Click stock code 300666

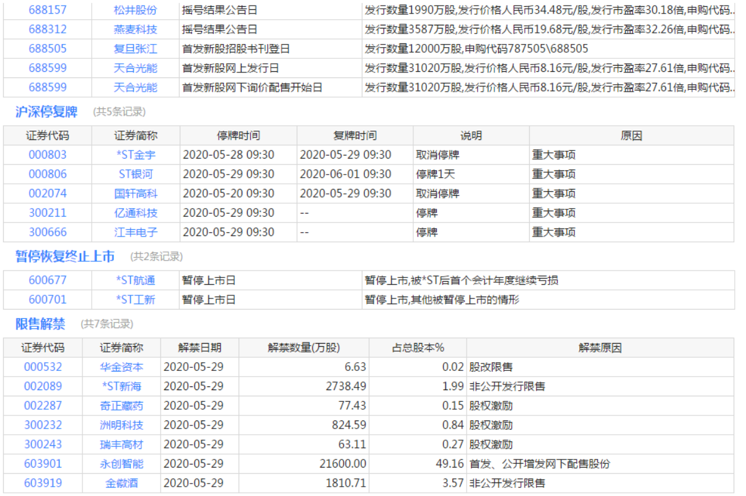coord(48,232)
